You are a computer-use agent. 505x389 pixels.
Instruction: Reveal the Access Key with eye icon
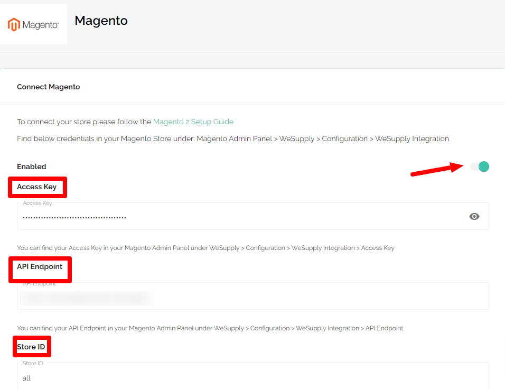(x=474, y=217)
